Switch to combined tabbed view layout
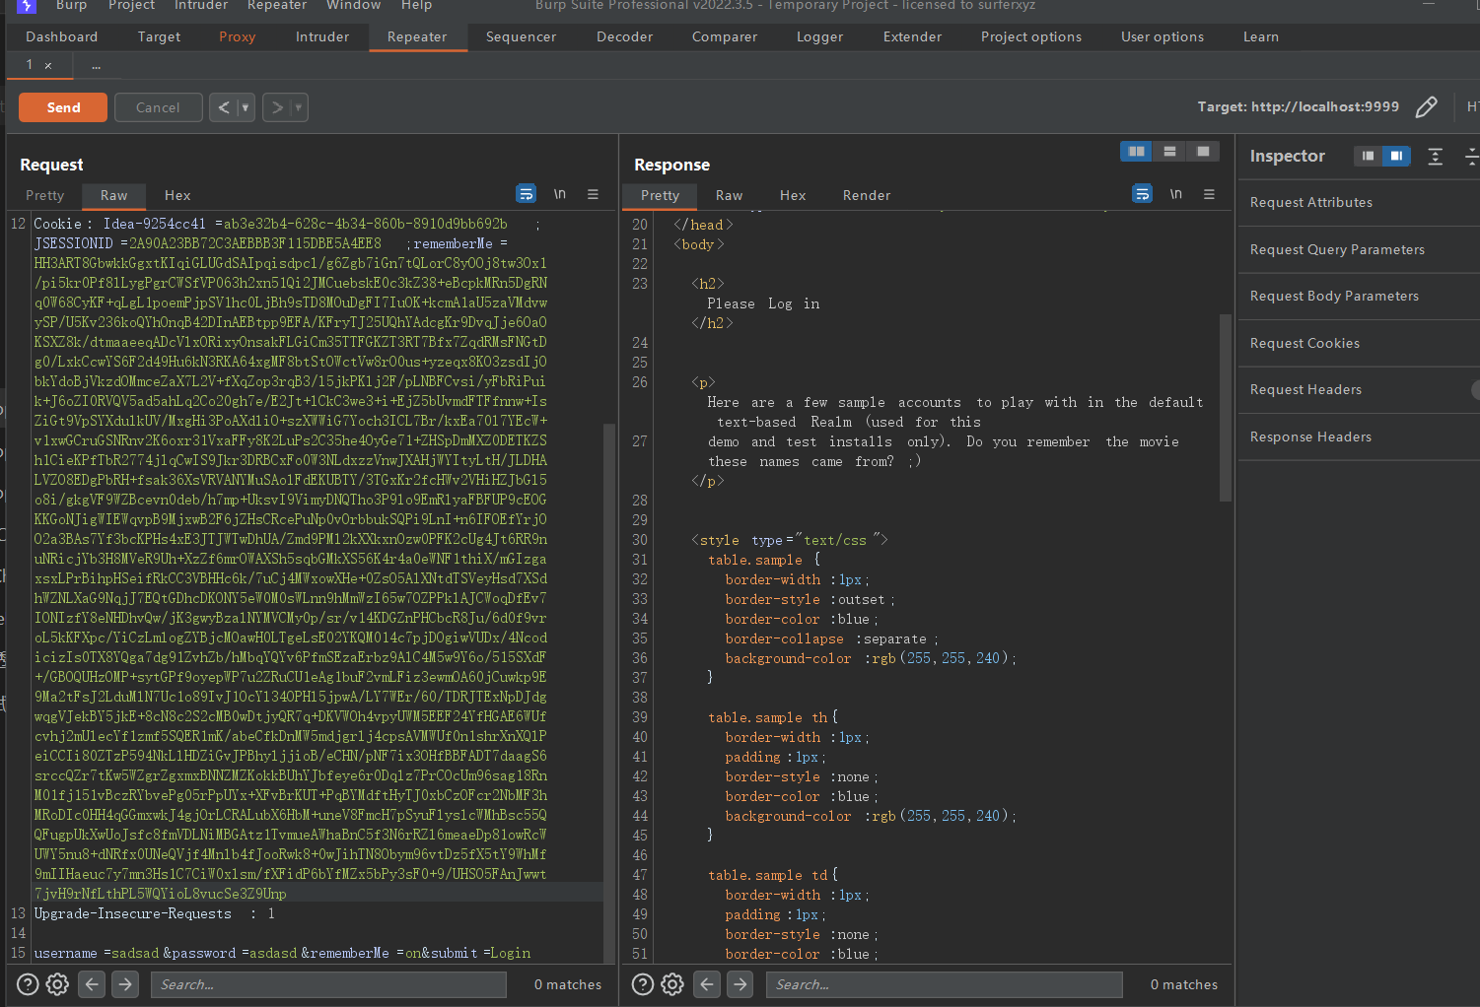This screenshot has height=1007, width=1480. [x=1203, y=151]
